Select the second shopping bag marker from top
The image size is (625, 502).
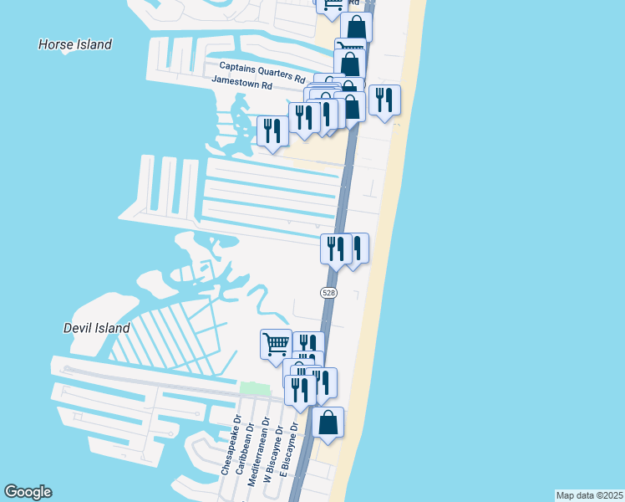coord(349,64)
